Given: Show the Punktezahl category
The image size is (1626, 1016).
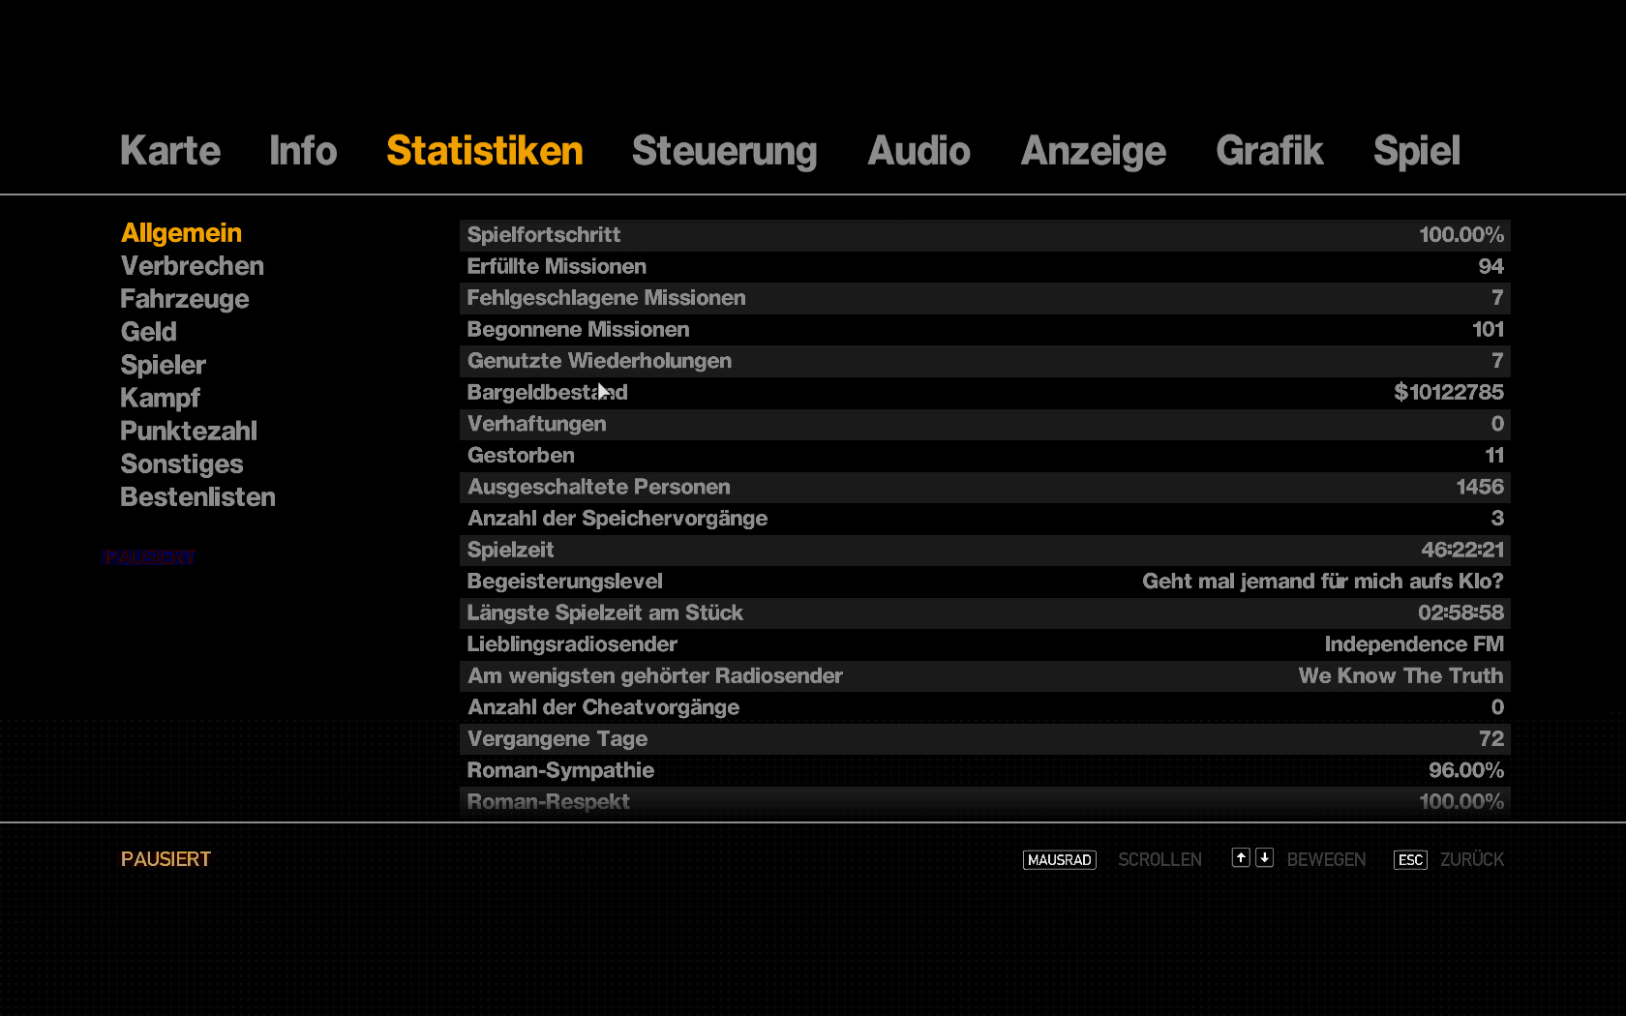Looking at the screenshot, I should 189,431.
